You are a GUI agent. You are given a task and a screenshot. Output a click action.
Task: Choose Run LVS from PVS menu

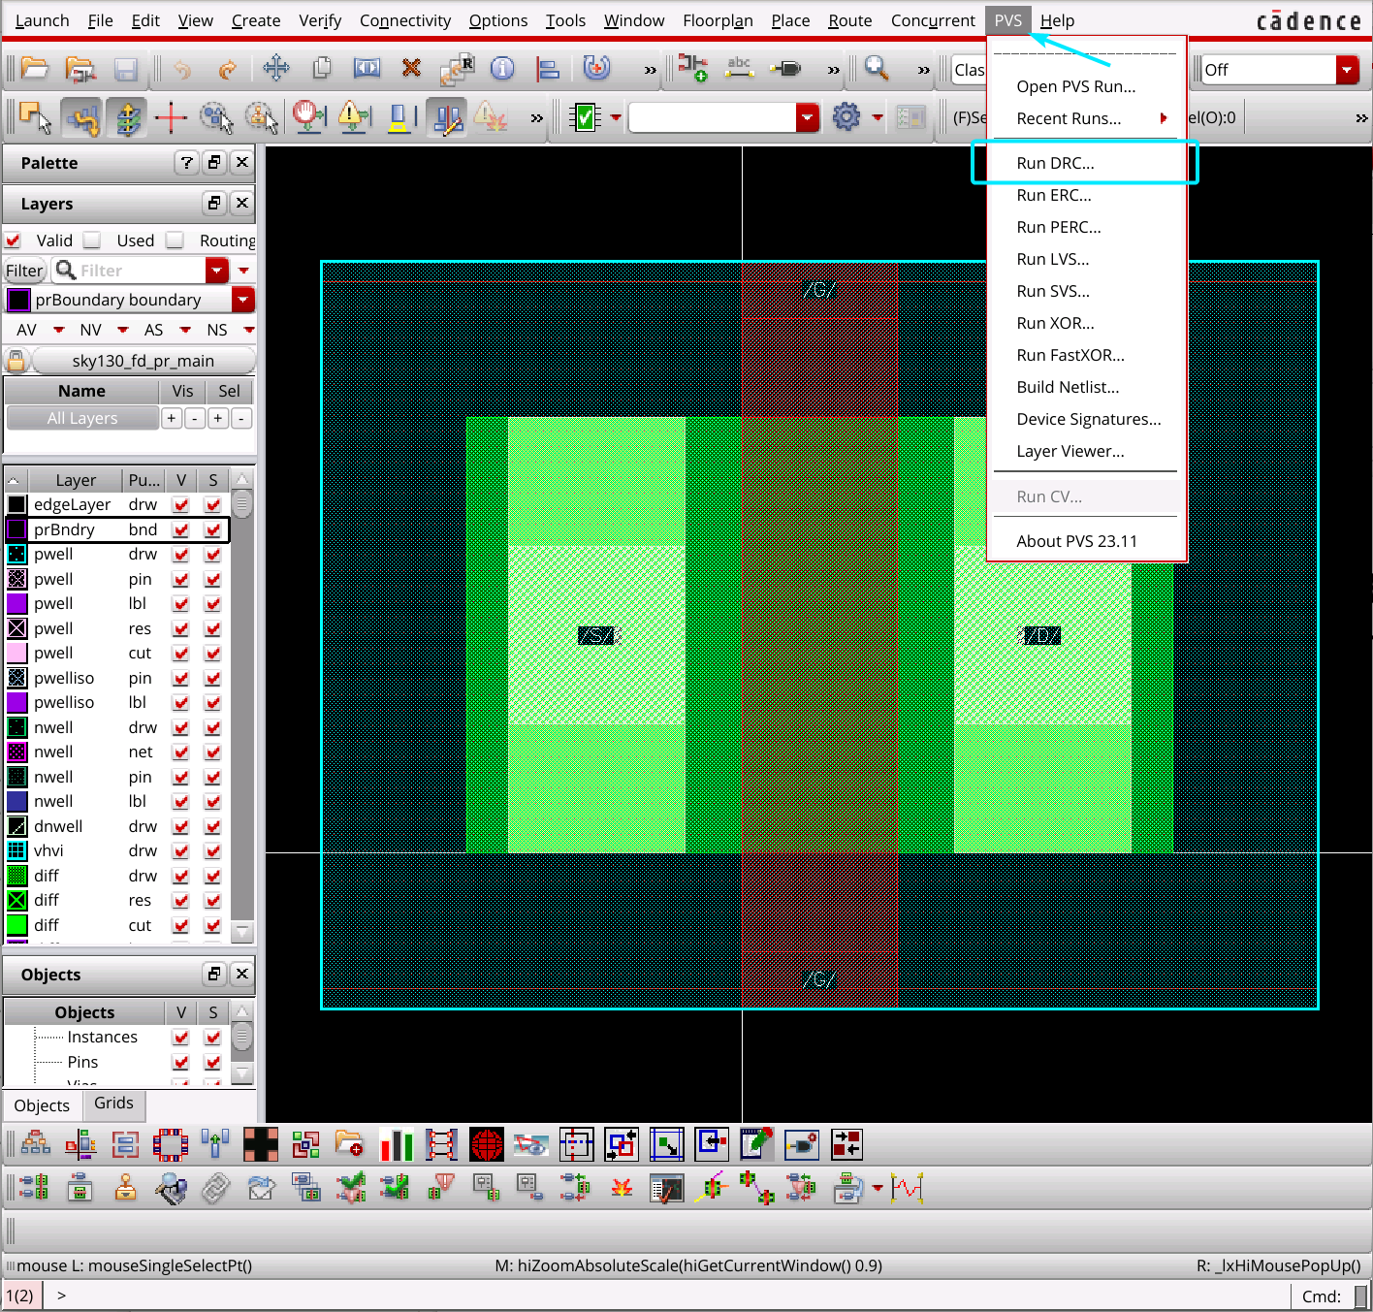pos(1087,259)
